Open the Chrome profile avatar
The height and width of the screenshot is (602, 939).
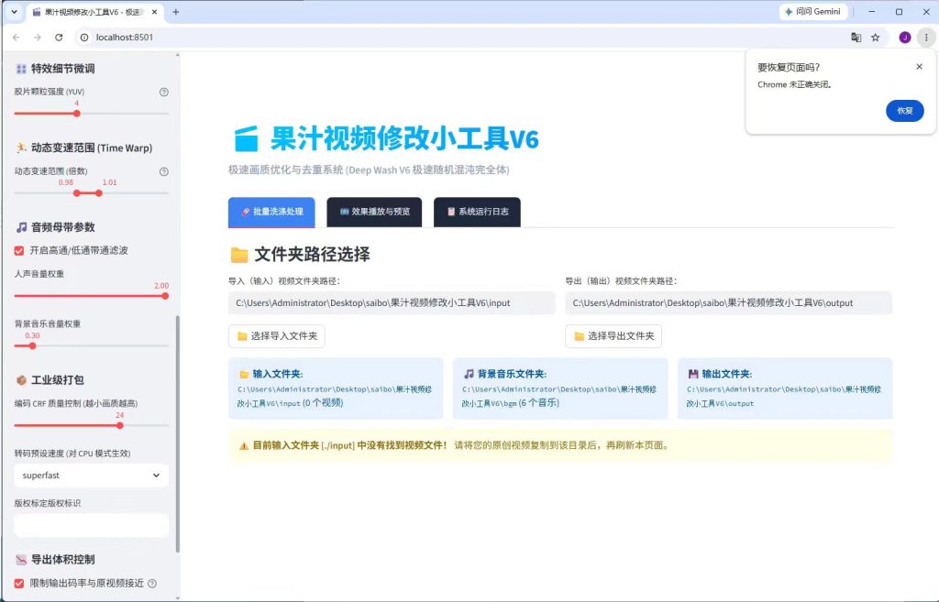click(x=905, y=37)
